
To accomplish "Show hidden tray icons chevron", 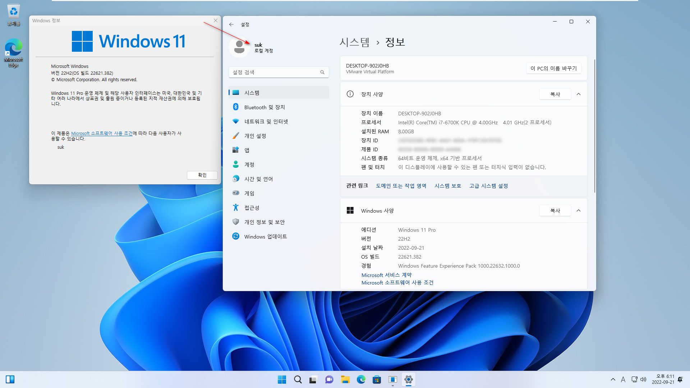I will click(x=613, y=379).
